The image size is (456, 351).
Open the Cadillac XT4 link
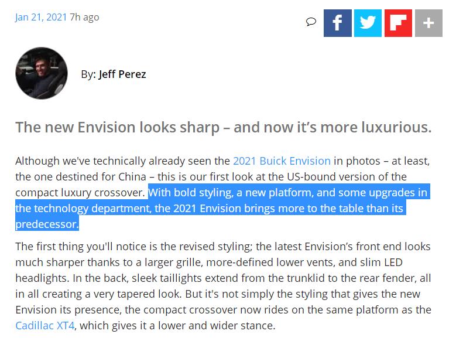click(45, 325)
